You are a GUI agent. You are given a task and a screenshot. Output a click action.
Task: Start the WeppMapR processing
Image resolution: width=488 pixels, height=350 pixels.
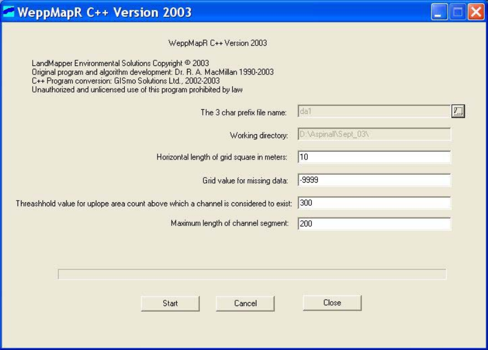[x=170, y=303]
